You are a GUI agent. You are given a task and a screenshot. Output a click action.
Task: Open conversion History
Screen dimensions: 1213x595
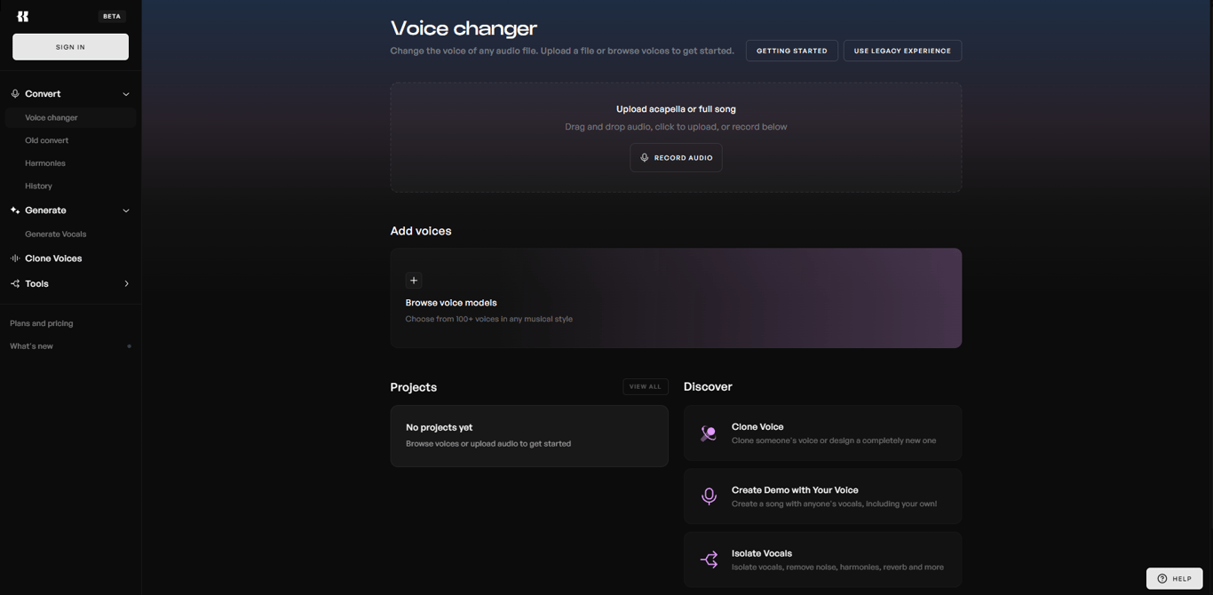click(x=38, y=186)
